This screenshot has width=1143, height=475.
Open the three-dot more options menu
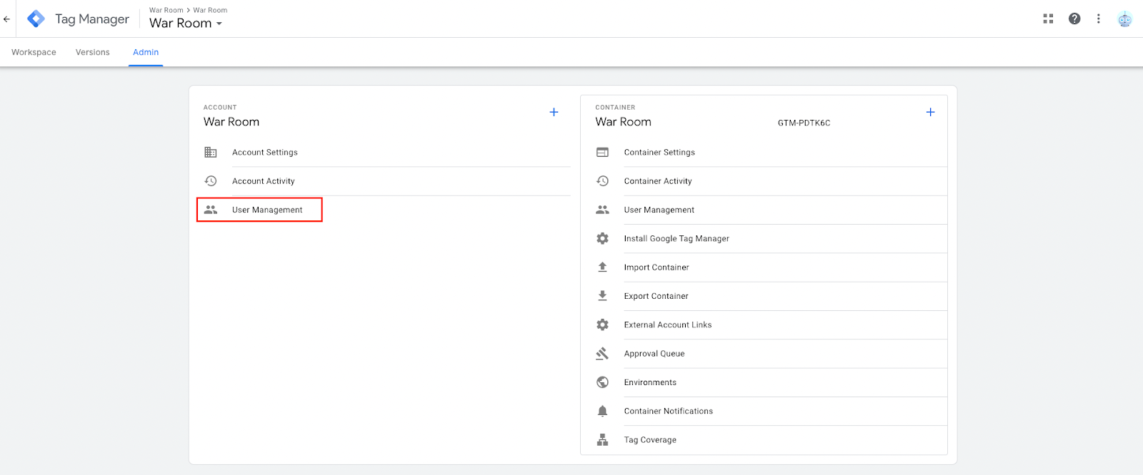click(x=1099, y=19)
